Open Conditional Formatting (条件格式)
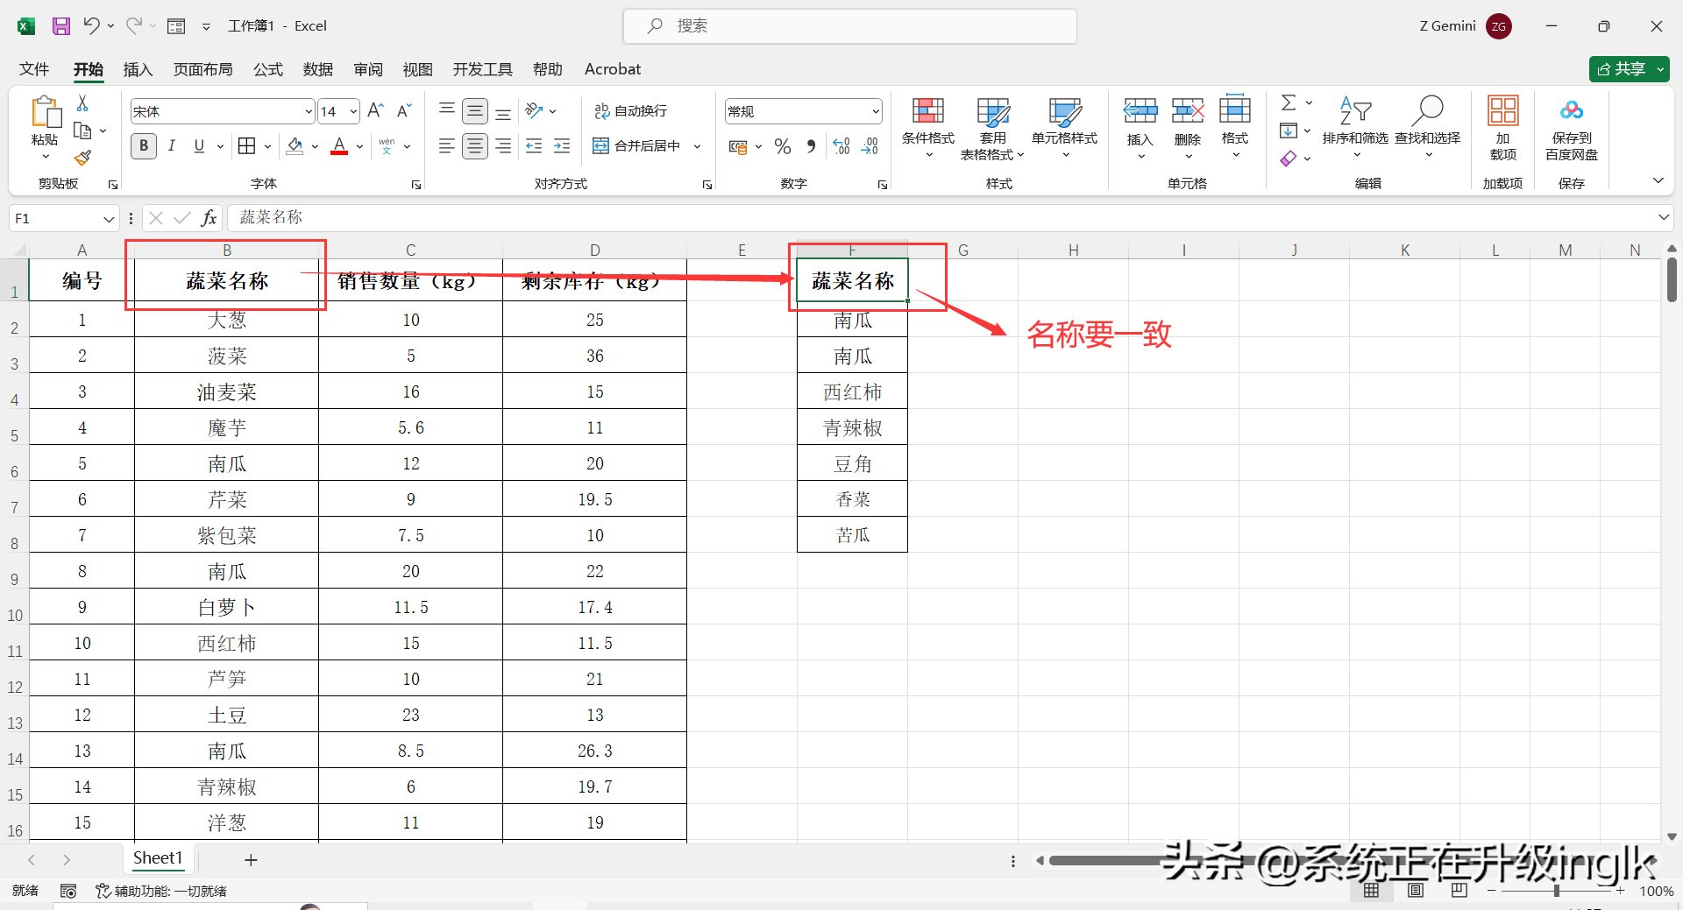The height and width of the screenshot is (910, 1683). [x=928, y=127]
